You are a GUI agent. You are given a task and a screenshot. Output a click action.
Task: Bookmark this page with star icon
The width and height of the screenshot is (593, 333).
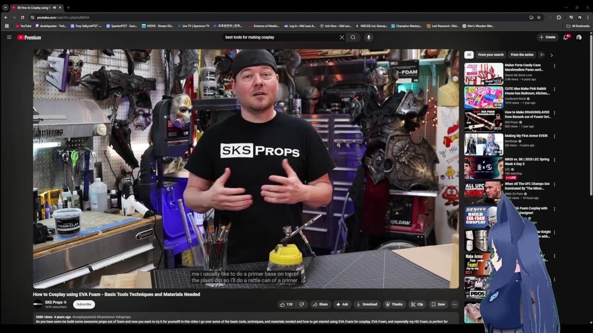tap(539, 17)
